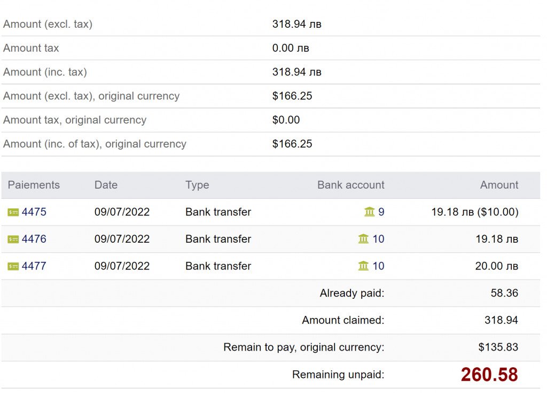547x395 pixels.
Task: Click the Paiements column header
Action: tap(34, 185)
